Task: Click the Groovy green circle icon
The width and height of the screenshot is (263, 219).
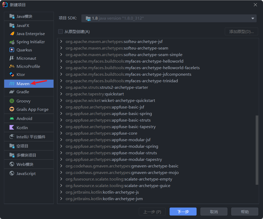Action: 12,101
